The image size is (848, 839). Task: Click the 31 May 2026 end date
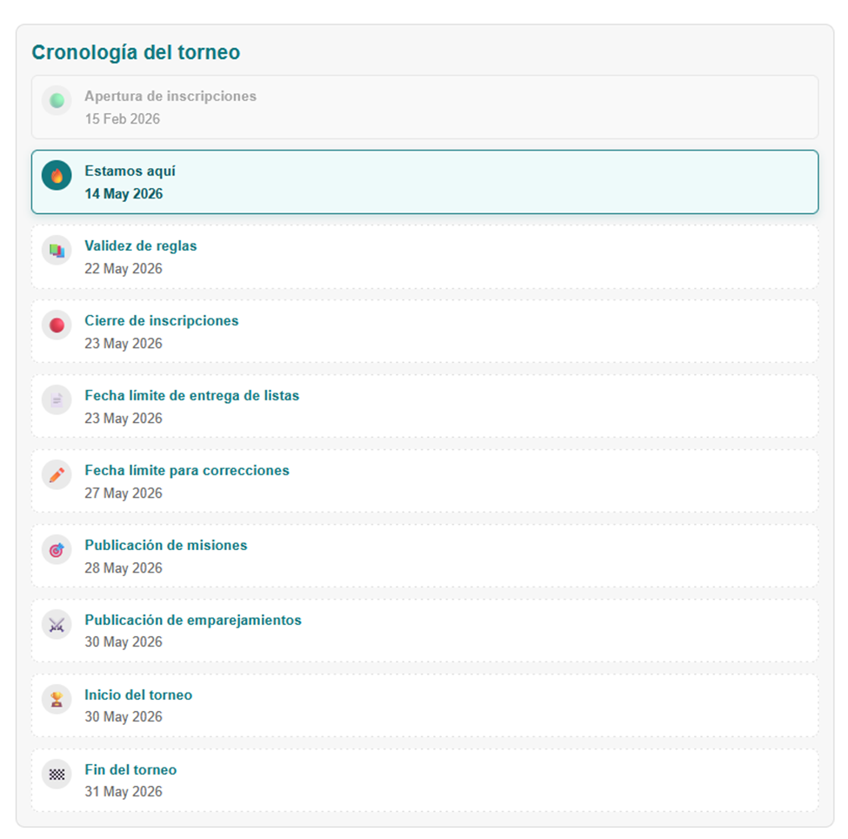click(124, 791)
